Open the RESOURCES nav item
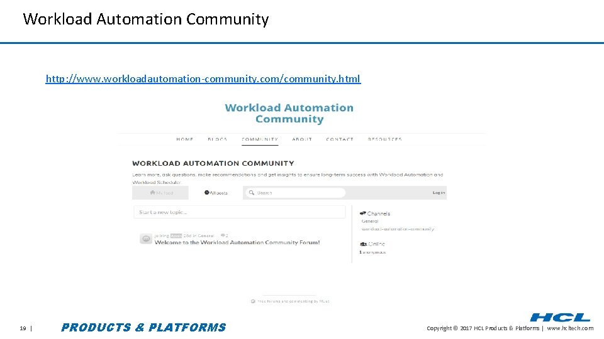Screen dimensions: 604x339 (385, 139)
